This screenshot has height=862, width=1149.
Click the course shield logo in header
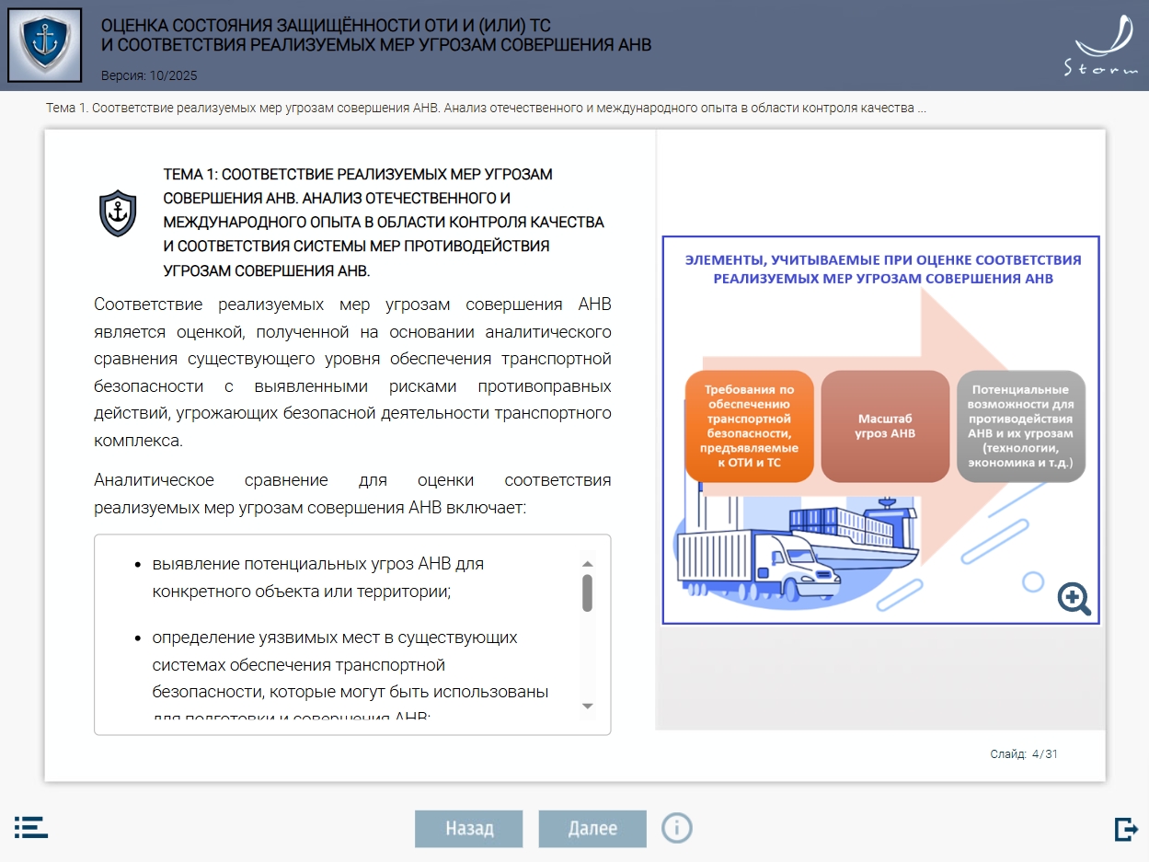tap(44, 45)
